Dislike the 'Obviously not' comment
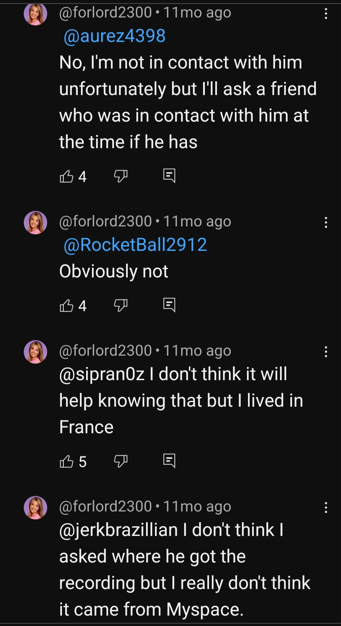The image size is (341, 626). click(121, 305)
